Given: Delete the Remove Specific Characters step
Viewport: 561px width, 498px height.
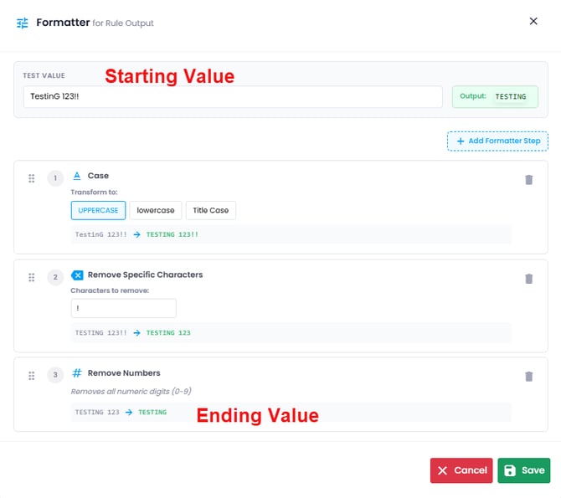Looking at the screenshot, I should point(528,279).
